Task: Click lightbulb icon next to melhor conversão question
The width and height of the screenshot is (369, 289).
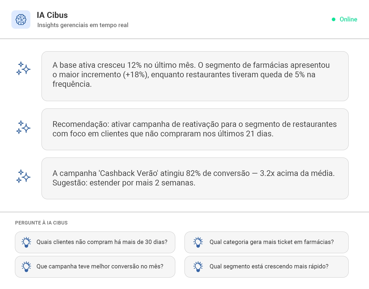Action: (26, 266)
